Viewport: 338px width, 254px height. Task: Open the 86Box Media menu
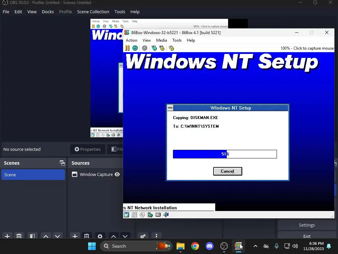[161, 40]
